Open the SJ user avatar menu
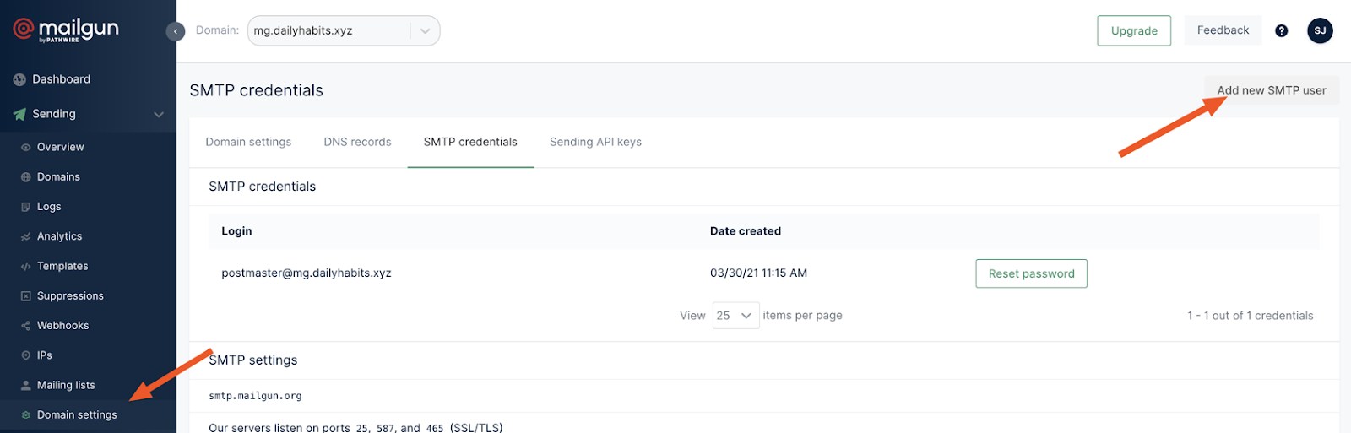Viewport: 1351px width, 433px height. 1320,30
